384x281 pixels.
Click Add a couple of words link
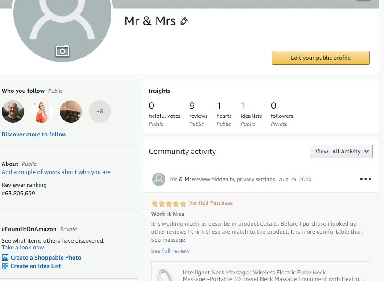coord(56,172)
